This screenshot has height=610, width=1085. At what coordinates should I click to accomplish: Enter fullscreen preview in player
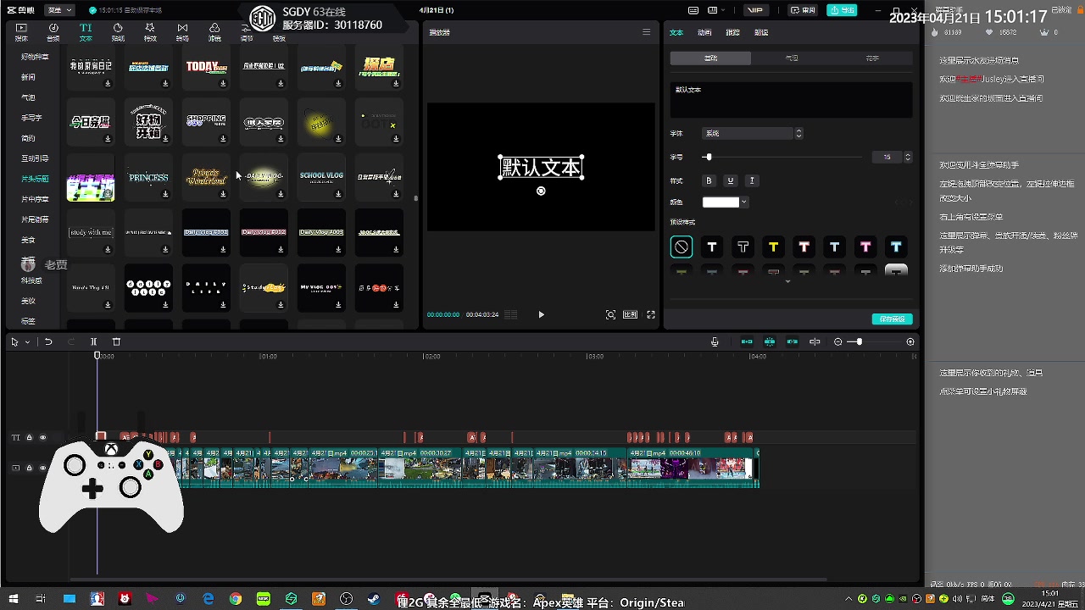651,314
